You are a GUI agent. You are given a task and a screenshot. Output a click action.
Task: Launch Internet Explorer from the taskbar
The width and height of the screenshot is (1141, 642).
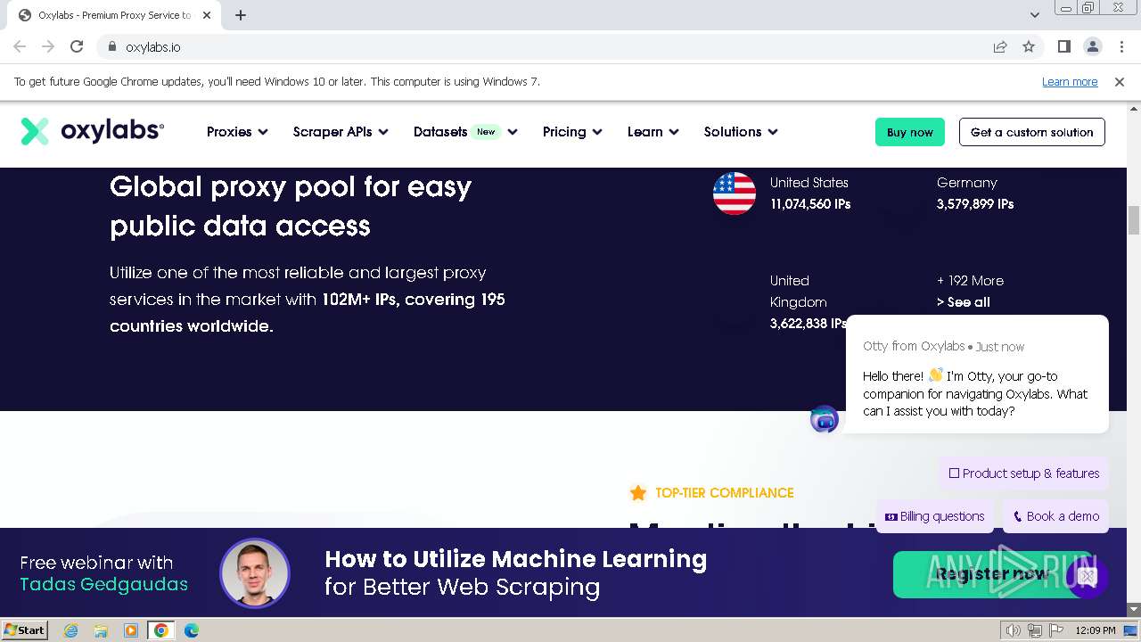coord(70,630)
